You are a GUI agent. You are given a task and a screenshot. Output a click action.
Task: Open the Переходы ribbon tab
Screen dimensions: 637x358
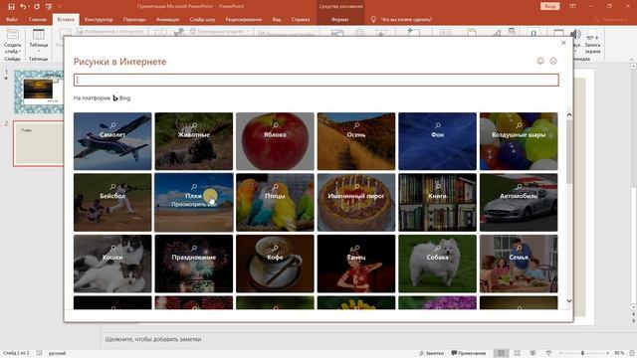(x=134, y=19)
